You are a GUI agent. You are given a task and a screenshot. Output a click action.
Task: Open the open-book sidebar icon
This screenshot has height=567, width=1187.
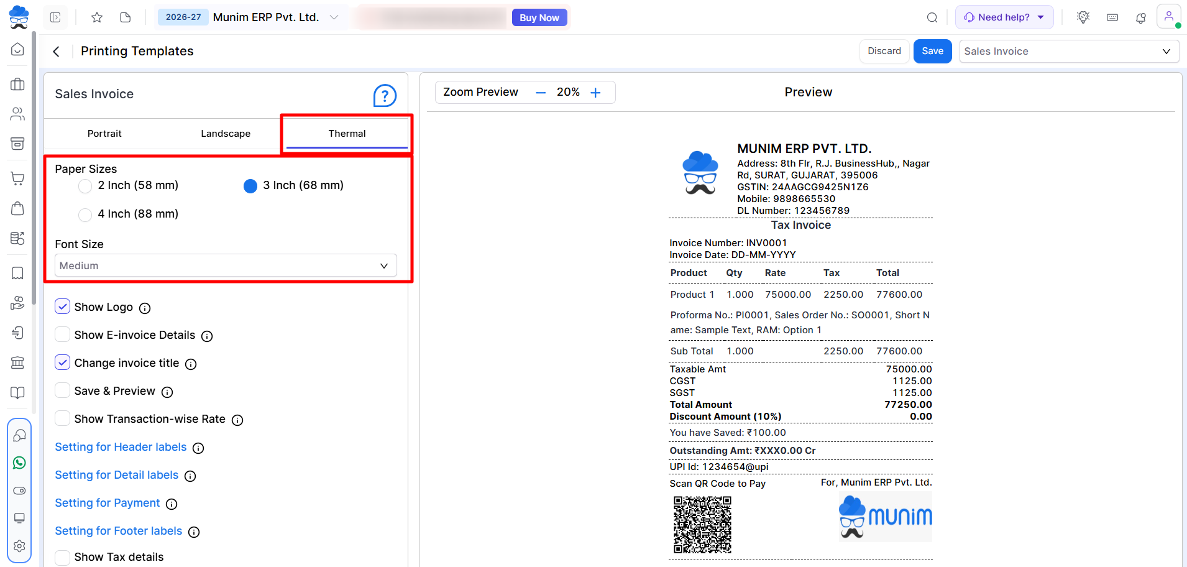pos(18,392)
